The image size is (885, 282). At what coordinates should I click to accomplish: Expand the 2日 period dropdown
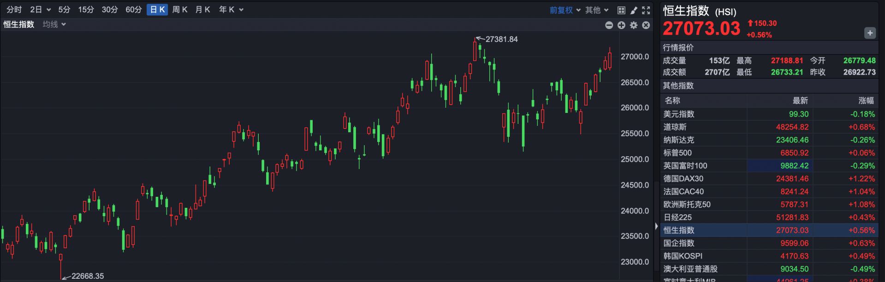coord(40,10)
